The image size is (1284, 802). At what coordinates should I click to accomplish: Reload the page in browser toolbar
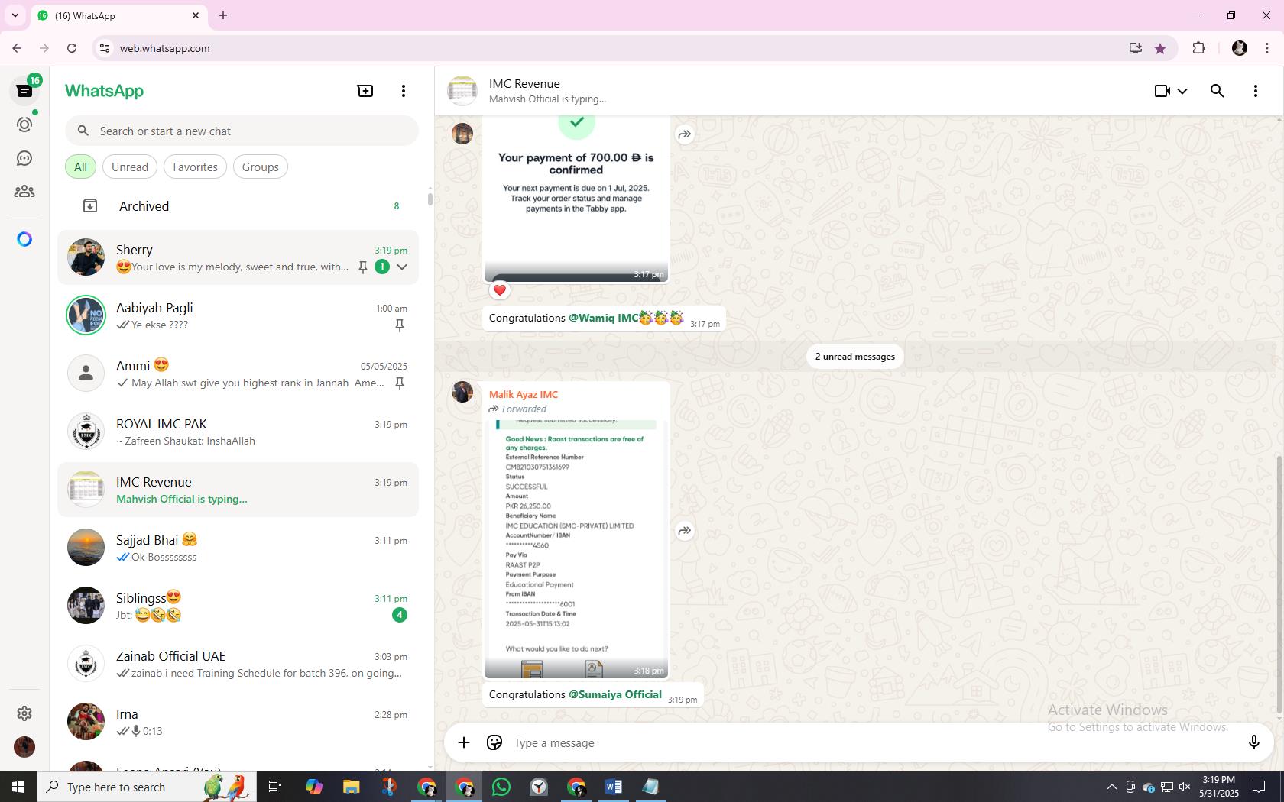(72, 48)
